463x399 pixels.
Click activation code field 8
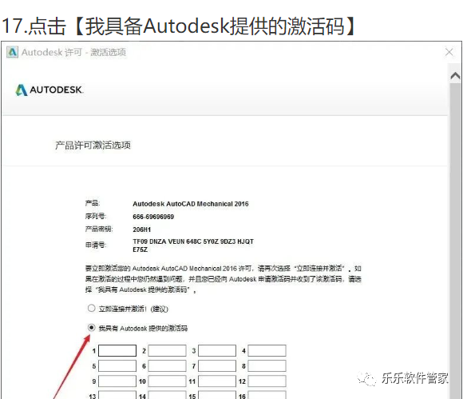[267, 366]
